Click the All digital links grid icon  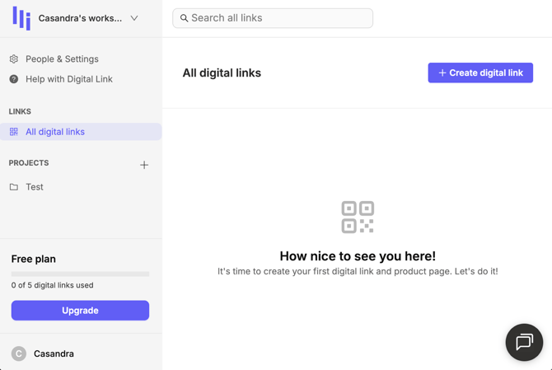(14, 132)
